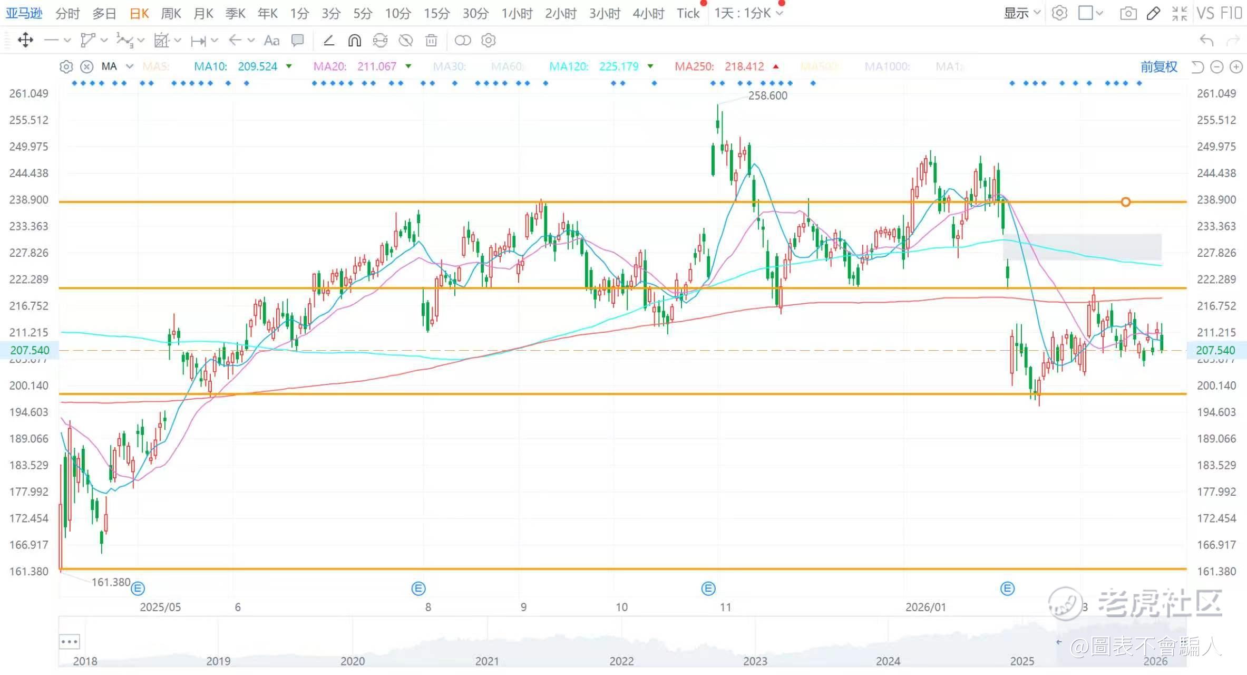Activate the magnet snap tool

[355, 40]
